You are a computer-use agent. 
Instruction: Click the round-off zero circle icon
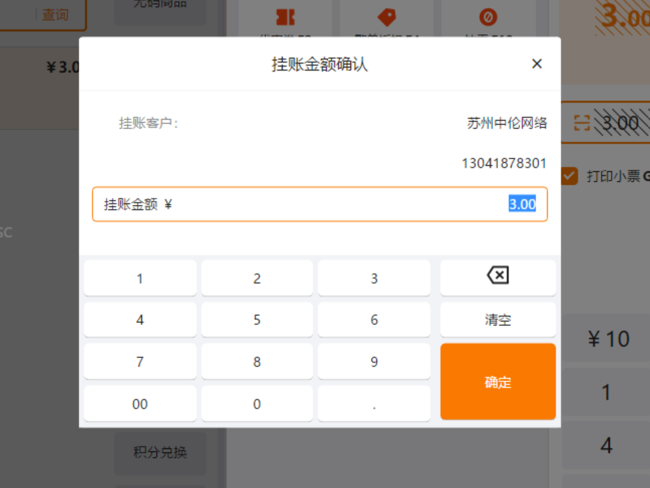click(x=488, y=17)
